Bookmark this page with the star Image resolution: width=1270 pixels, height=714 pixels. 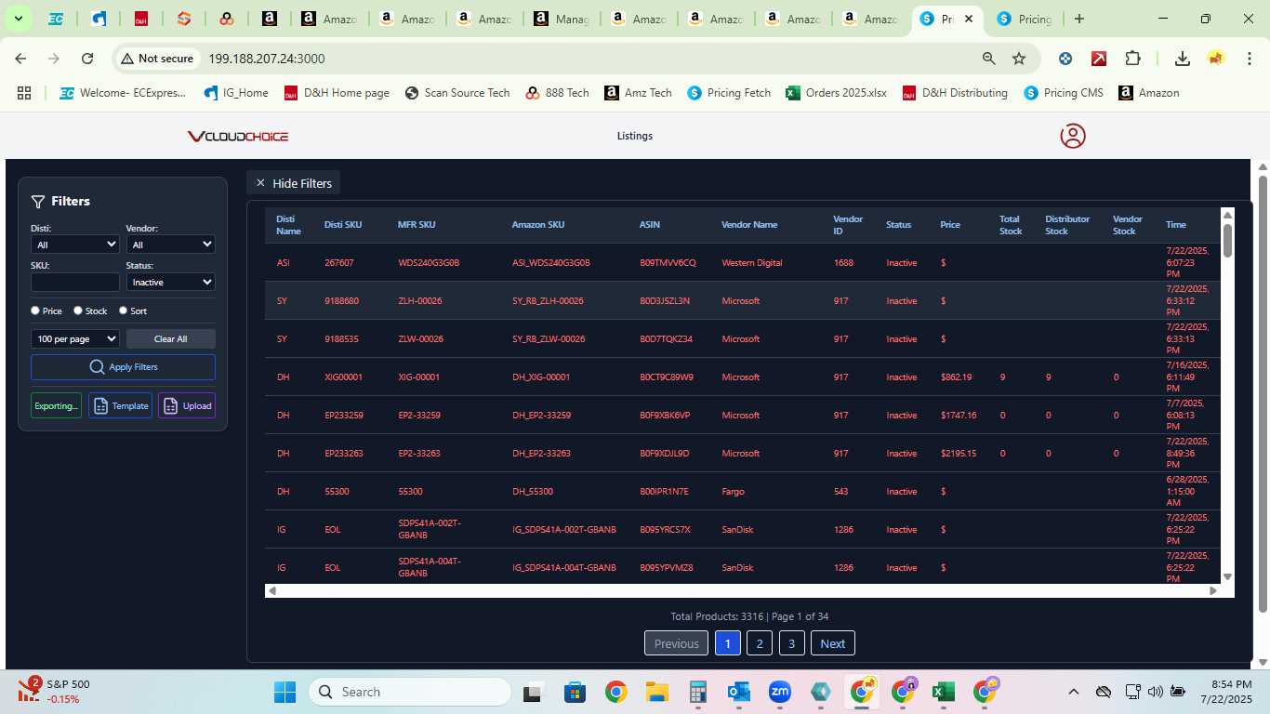tap(1019, 59)
